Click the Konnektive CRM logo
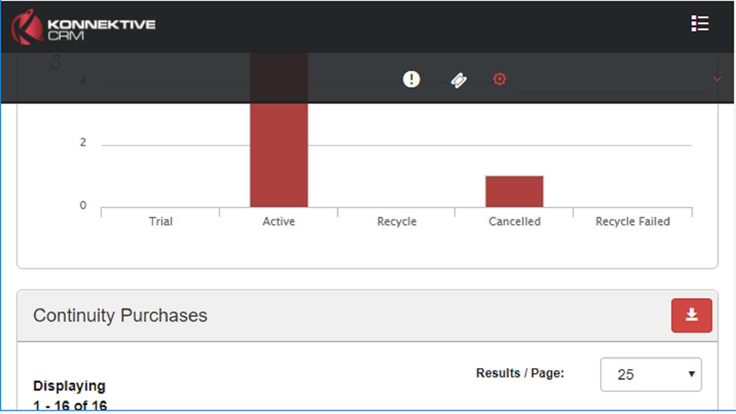 [83, 27]
